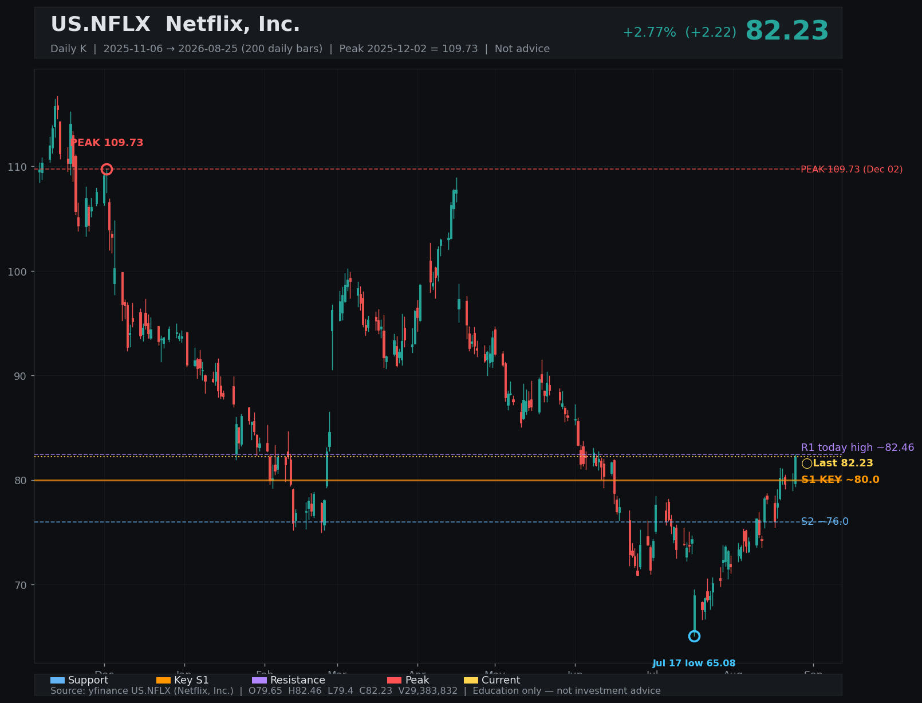Image resolution: width=922 pixels, height=703 pixels.
Task: Click the large 82.23 price value
Action: pyautogui.click(x=787, y=31)
